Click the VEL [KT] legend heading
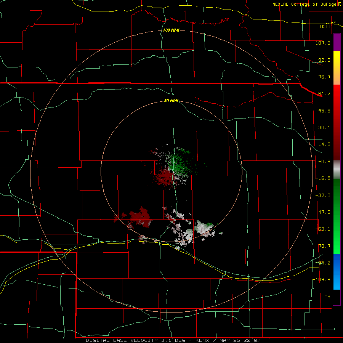 pos(329,24)
